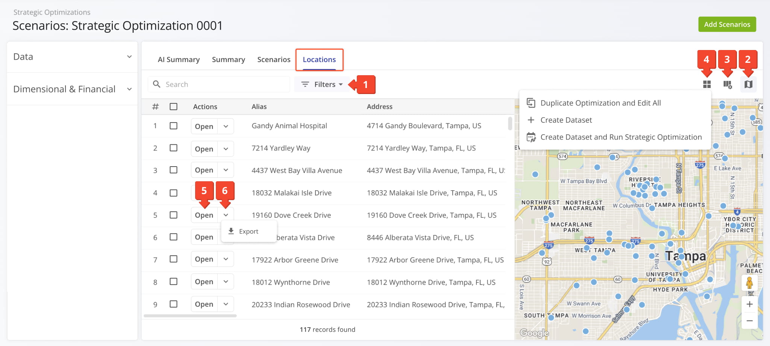The height and width of the screenshot is (346, 770).
Task: Click the Create Dataset plus icon
Action: point(531,120)
